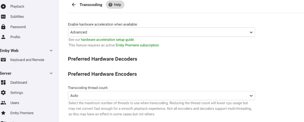
Task: Open the Transcoding thread count dropdown
Action: pyautogui.click(x=161, y=96)
